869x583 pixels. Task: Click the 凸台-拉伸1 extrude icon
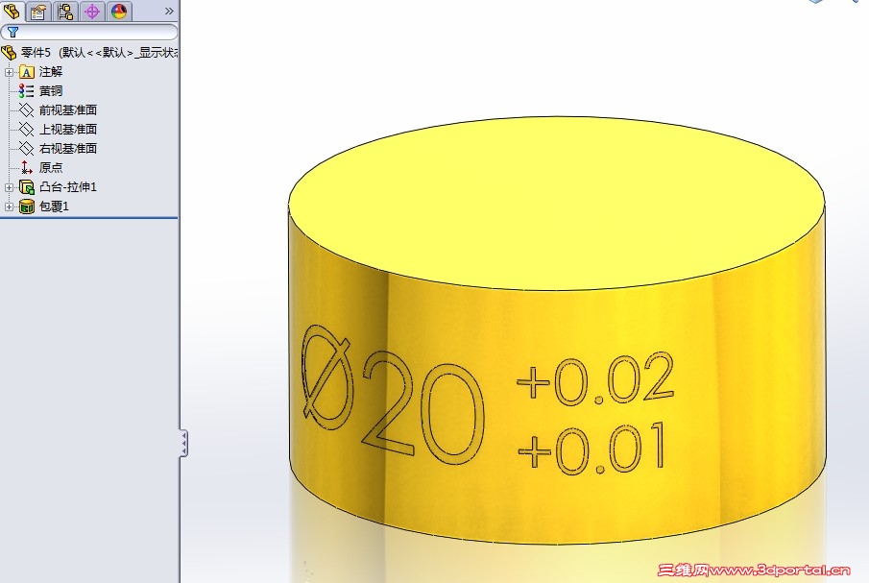click(x=27, y=187)
